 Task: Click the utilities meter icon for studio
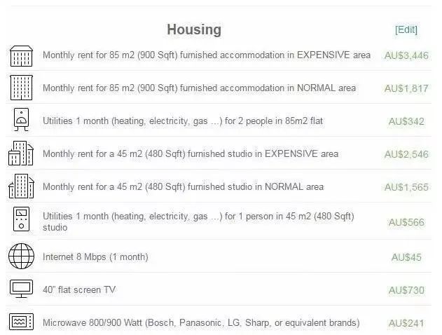click(21, 220)
